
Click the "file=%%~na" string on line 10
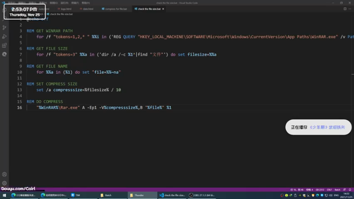(x=106, y=72)
